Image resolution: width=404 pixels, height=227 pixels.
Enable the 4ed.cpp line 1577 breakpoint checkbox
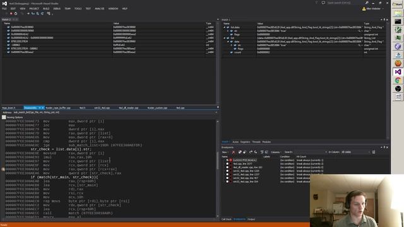point(227,164)
